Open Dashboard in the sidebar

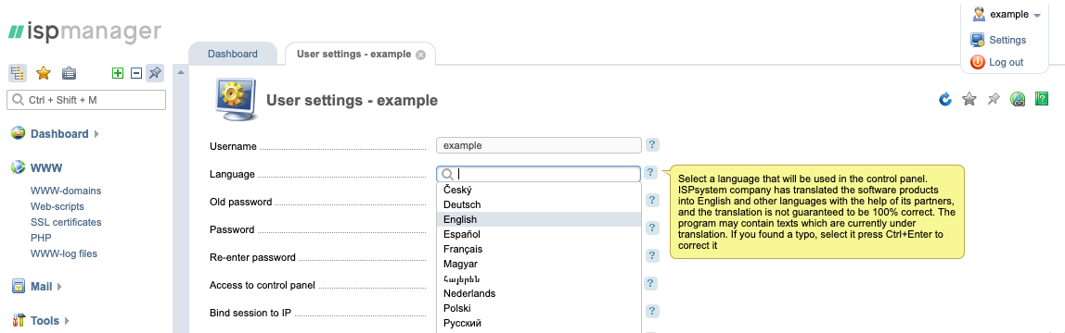(59, 134)
